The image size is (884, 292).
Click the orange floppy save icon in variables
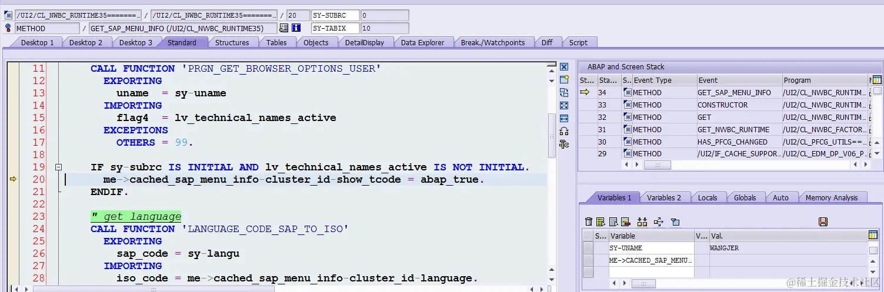click(823, 221)
